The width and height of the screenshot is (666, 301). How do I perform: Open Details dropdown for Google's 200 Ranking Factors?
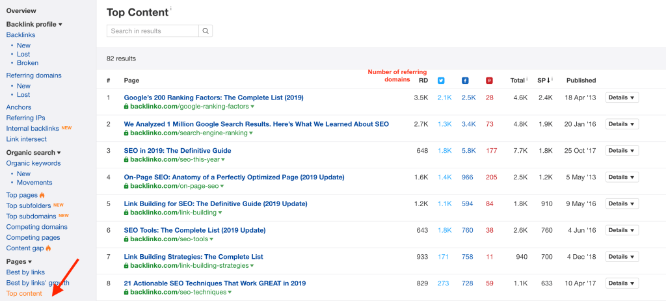pos(622,98)
